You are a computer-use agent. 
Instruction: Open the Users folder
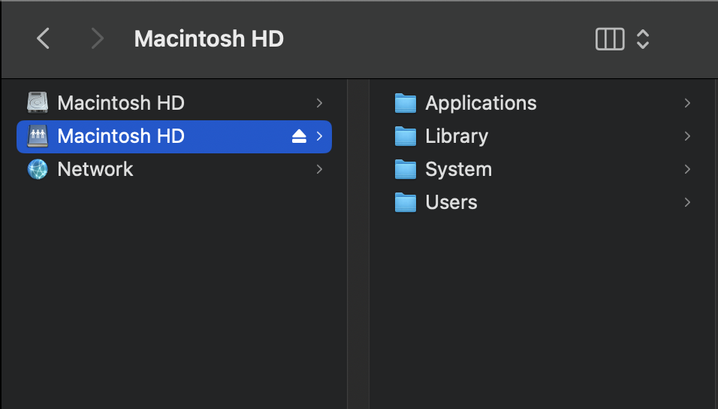coord(542,202)
